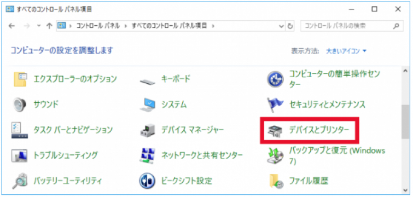Open バッテリーユーティリティ link
This screenshot has width=413, height=197.
point(68,181)
